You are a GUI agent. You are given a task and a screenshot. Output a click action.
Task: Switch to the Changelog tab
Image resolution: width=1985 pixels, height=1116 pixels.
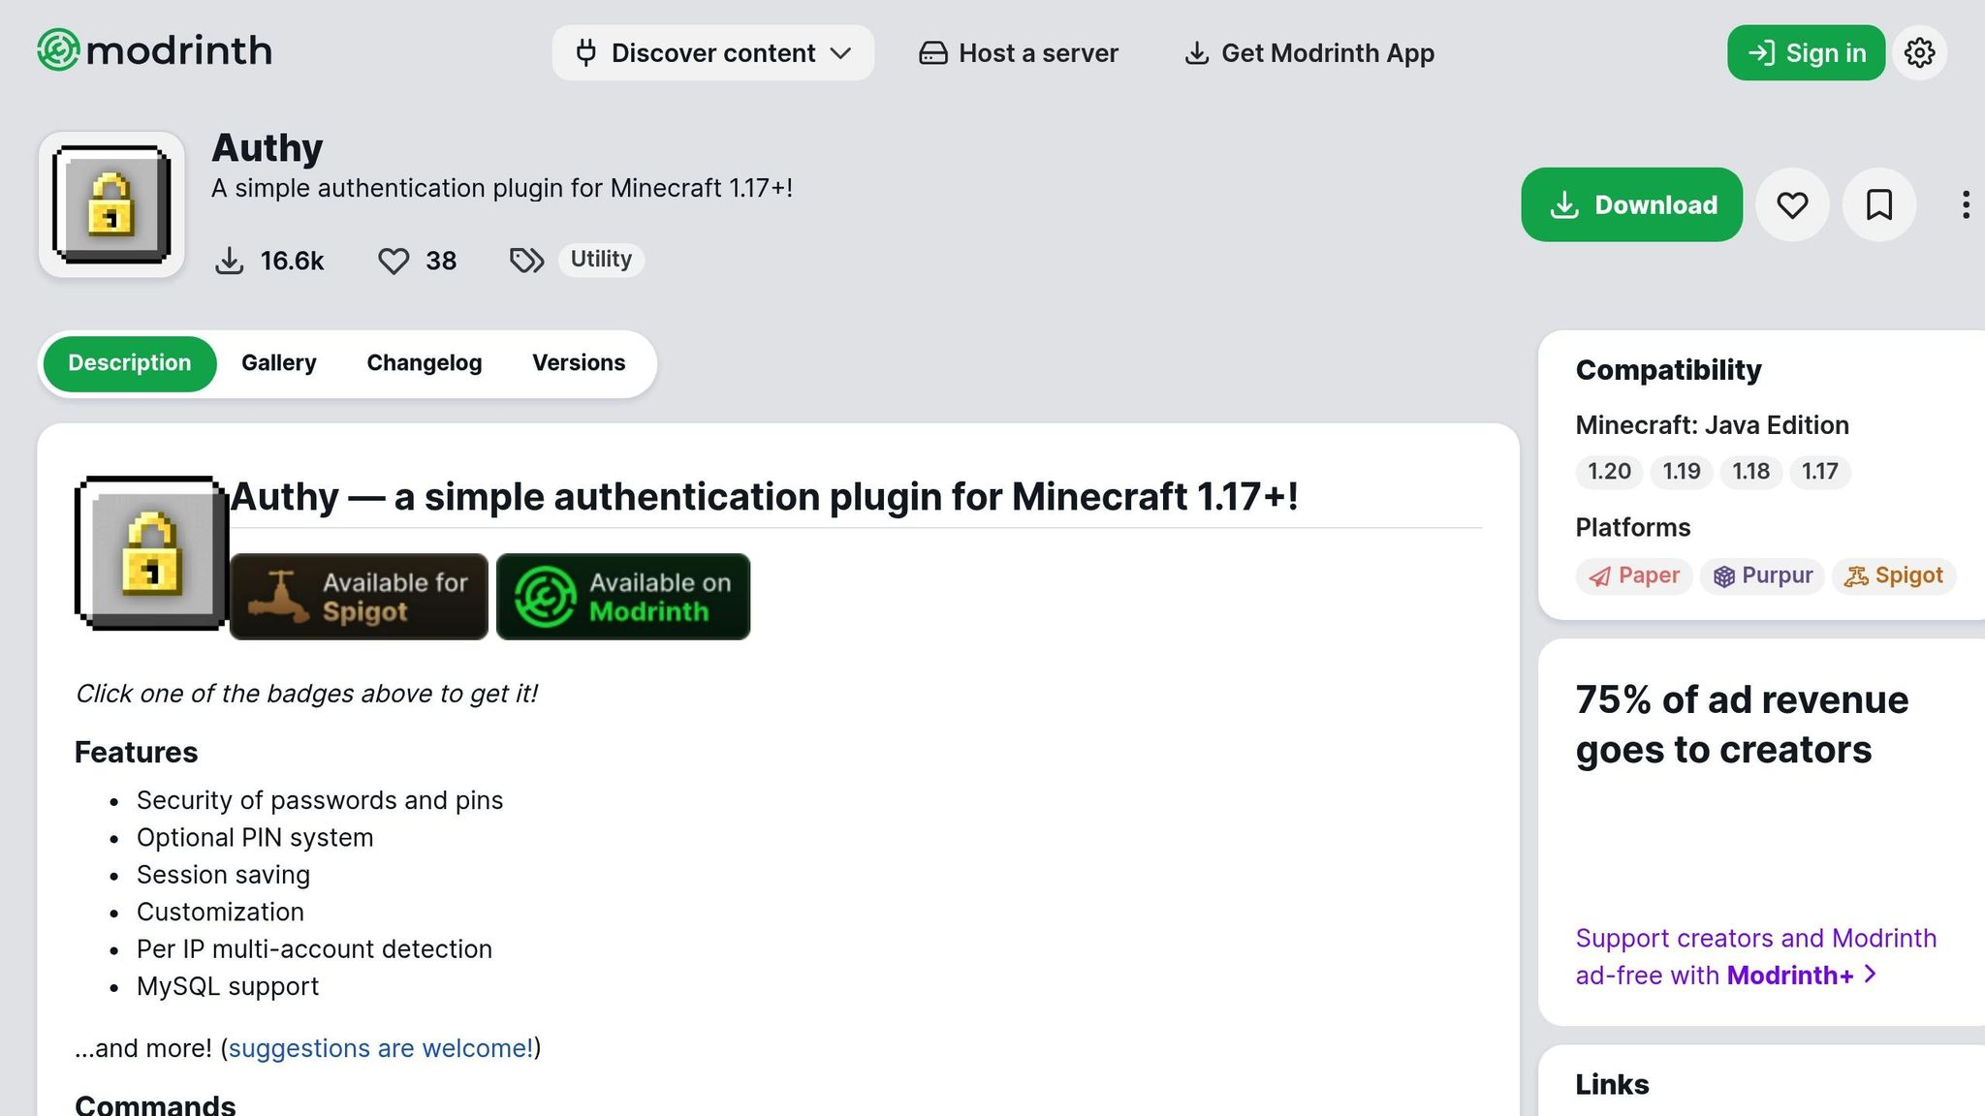[x=425, y=363]
